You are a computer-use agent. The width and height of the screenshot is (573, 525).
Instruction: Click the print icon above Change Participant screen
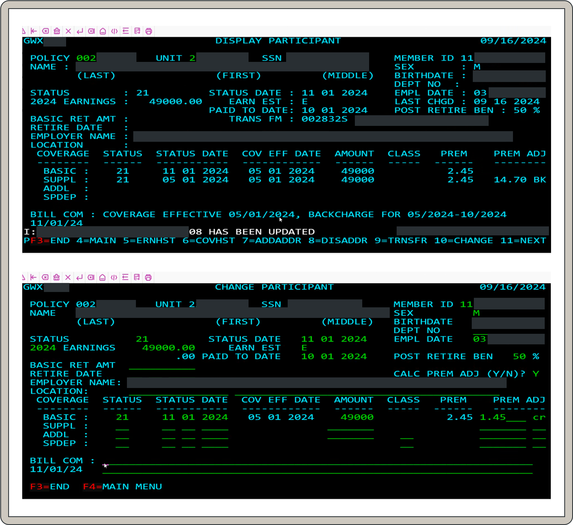point(148,277)
